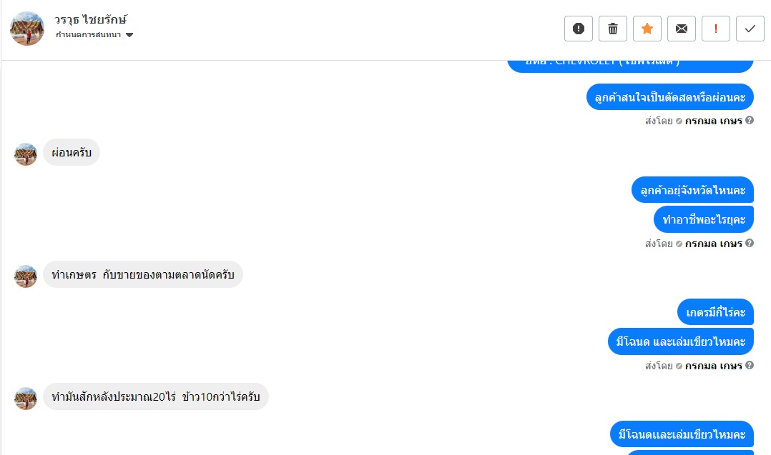The width and height of the screenshot is (771, 455).
Task: Flag conversation with the red exclamation icon
Action: (x=716, y=29)
